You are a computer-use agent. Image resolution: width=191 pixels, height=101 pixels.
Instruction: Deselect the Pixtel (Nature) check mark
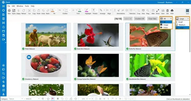click(x=23, y=49)
